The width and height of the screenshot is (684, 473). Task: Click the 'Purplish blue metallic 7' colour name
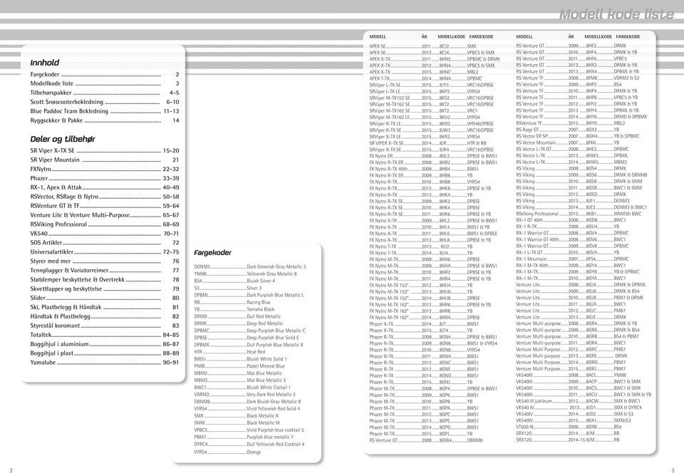click(x=271, y=437)
